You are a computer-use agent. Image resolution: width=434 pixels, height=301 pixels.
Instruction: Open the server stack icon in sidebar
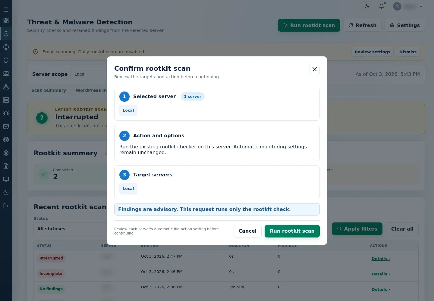coord(6,100)
